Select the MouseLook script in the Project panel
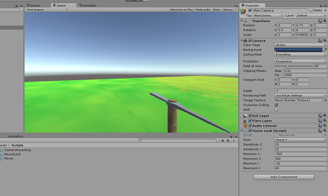 tap(12, 154)
